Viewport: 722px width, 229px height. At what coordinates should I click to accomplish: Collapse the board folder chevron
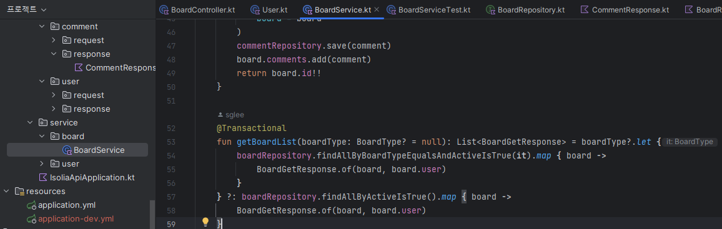pos(42,137)
